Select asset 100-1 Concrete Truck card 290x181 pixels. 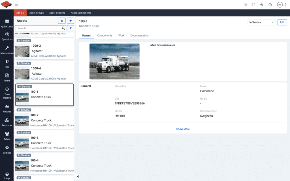point(44,95)
